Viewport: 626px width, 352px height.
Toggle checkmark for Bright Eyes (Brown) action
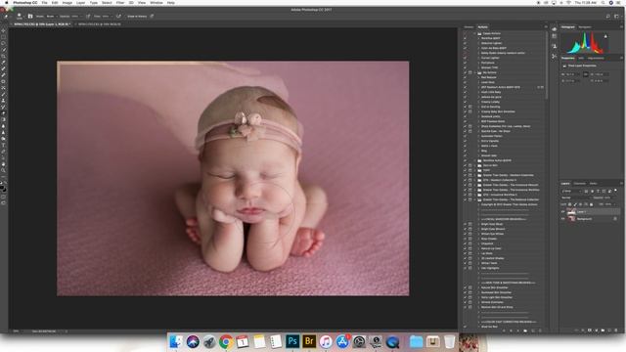pos(466,229)
